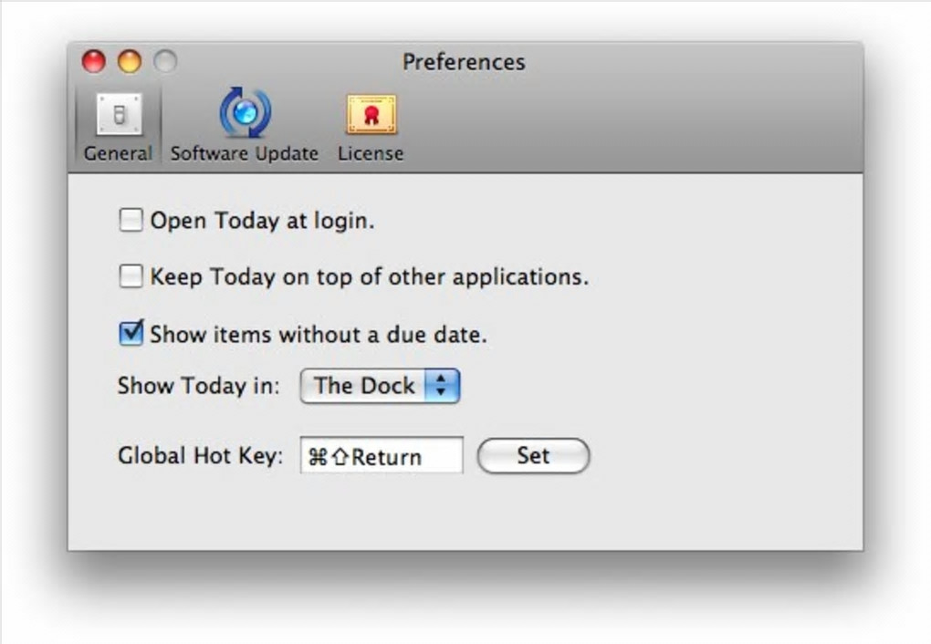Click the blue arrows beside The Dock
The width and height of the screenshot is (931, 644).
pos(442,386)
